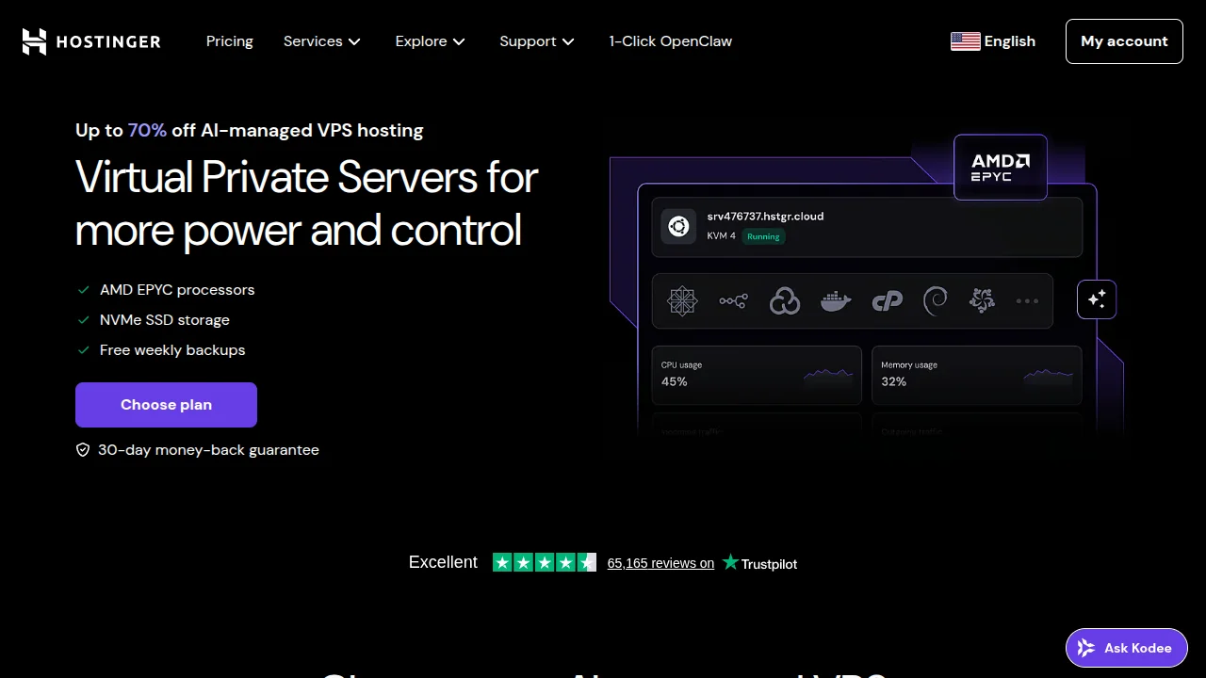Viewport: 1206px width, 678px height.
Task: Select the Debian swirl icon
Action: (x=936, y=300)
